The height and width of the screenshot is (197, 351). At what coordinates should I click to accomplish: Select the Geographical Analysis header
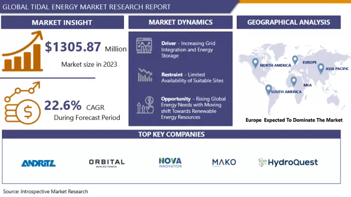288,22
